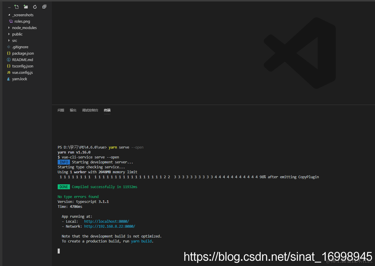
Task: Select the node_modules folder name
Action: (x=24, y=28)
